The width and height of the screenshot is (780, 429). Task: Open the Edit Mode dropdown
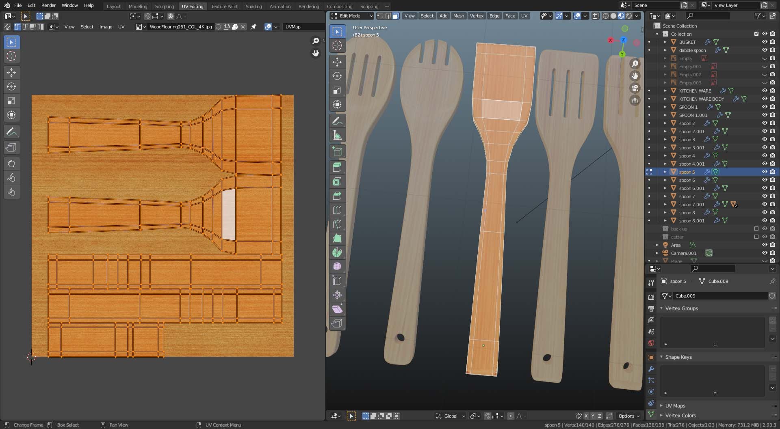pyautogui.click(x=352, y=16)
